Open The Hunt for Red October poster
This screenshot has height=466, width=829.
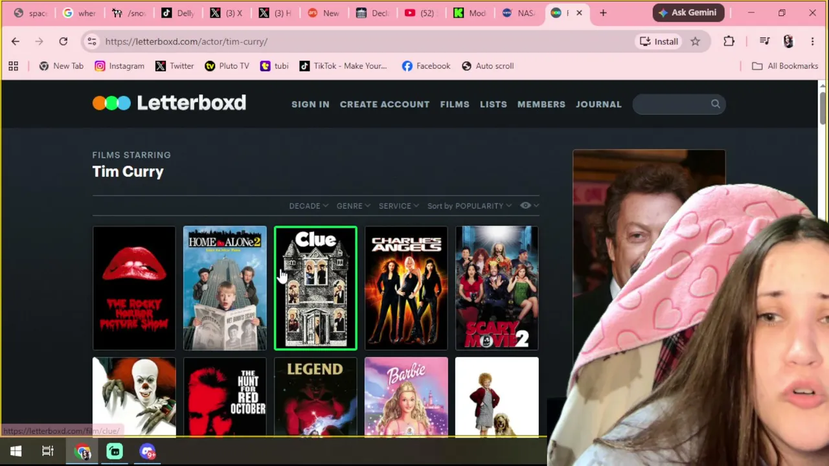tap(225, 397)
